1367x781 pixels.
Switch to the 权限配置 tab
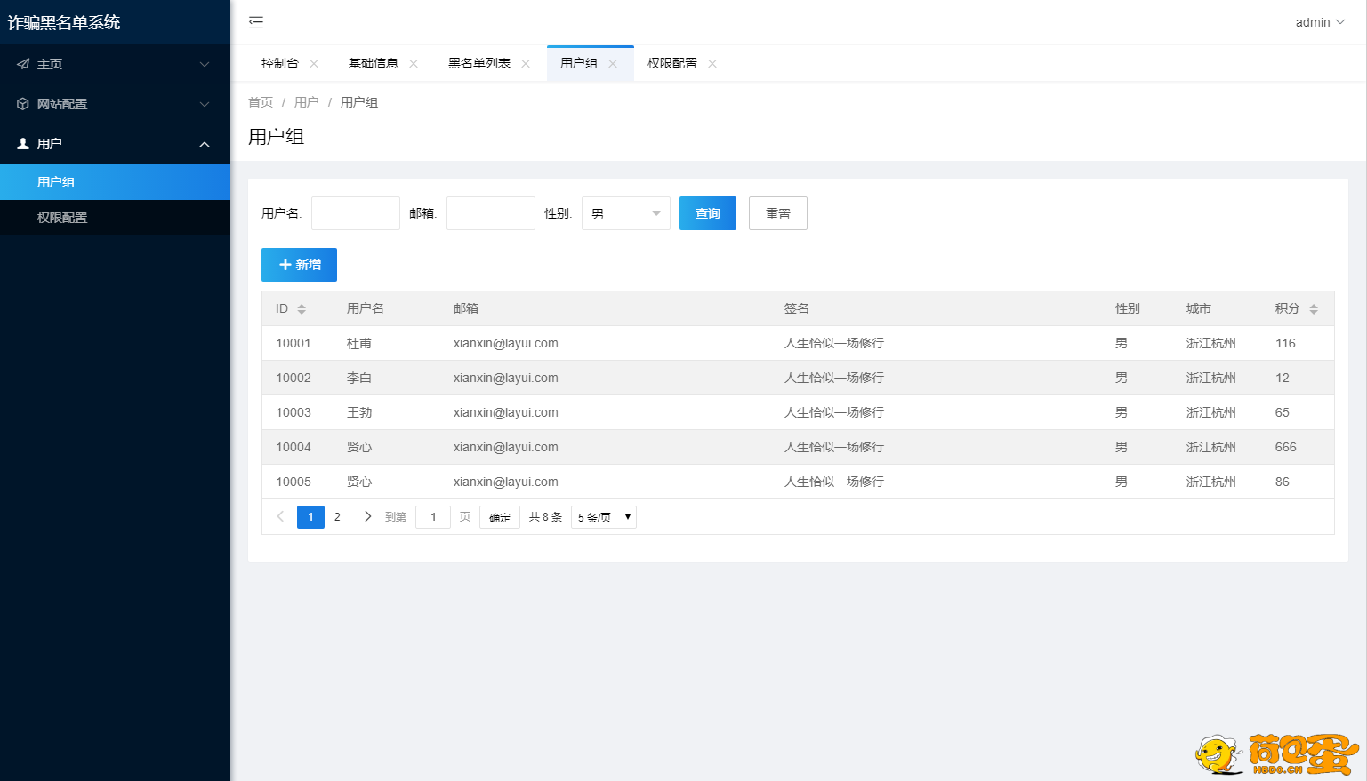pos(672,63)
